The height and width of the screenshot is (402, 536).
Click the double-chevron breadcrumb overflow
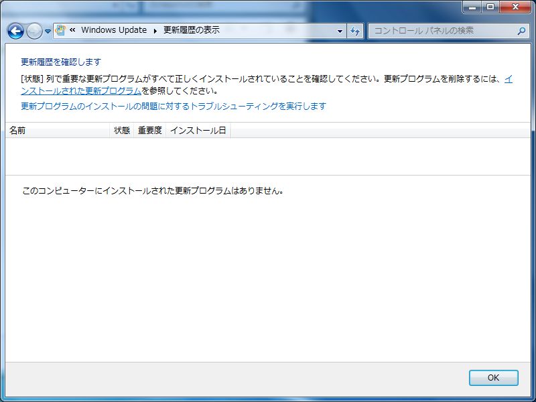pyautogui.click(x=72, y=30)
